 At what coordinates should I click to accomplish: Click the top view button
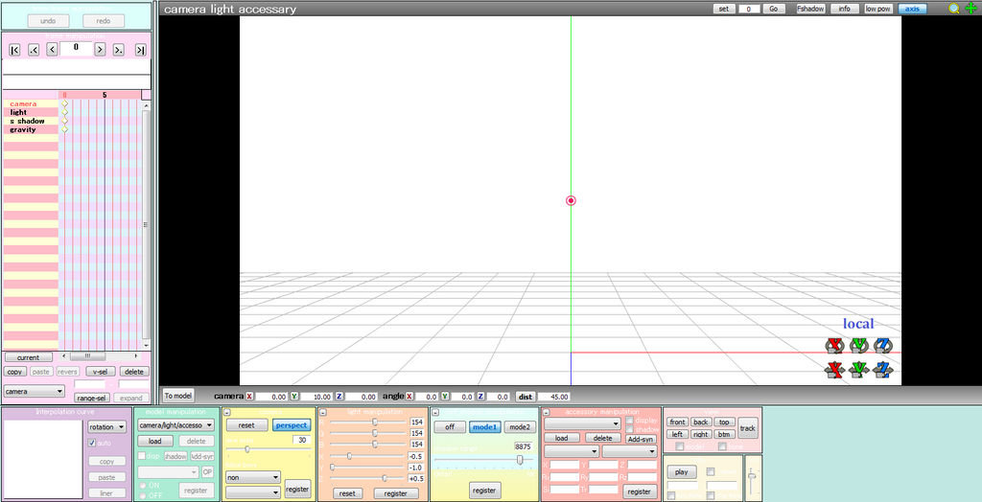pyautogui.click(x=724, y=422)
